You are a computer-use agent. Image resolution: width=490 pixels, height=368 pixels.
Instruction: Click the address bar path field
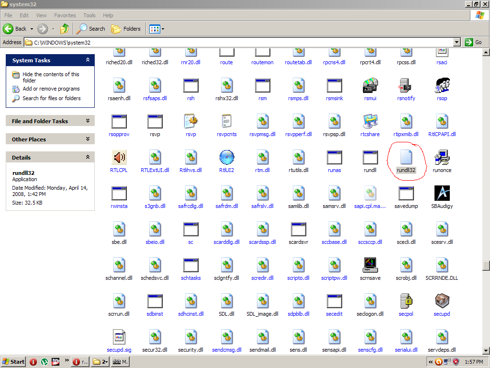[239, 42]
